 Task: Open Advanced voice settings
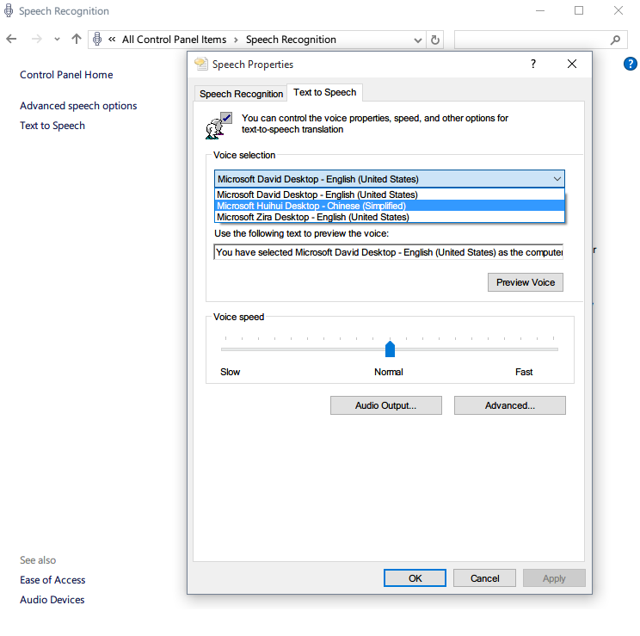tap(510, 405)
